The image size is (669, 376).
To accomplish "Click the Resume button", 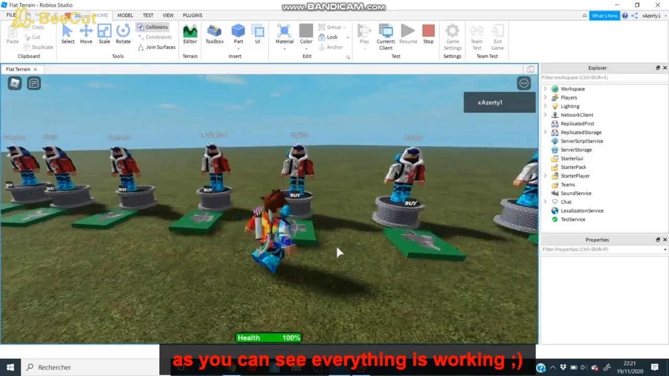I will [408, 34].
